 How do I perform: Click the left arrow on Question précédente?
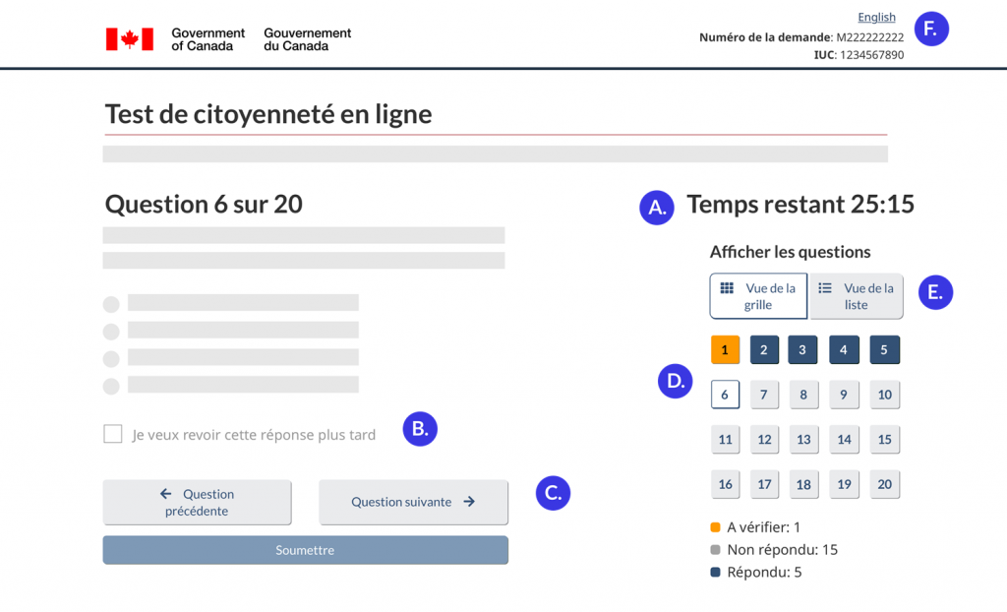(163, 495)
